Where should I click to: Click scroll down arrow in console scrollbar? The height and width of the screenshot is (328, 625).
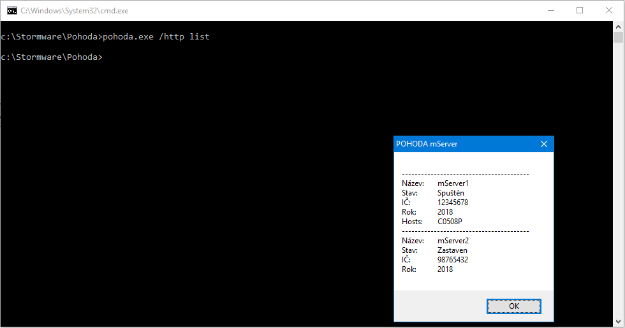[x=618, y=321]
